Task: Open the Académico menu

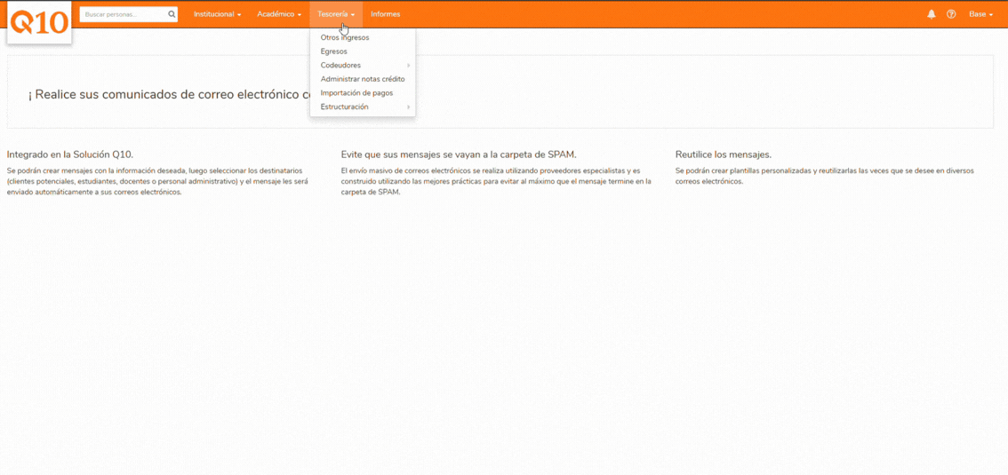Action: (279, 14)
